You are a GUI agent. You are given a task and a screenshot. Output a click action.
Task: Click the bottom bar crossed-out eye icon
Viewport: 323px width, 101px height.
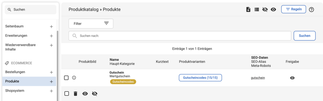coord(94,94)
